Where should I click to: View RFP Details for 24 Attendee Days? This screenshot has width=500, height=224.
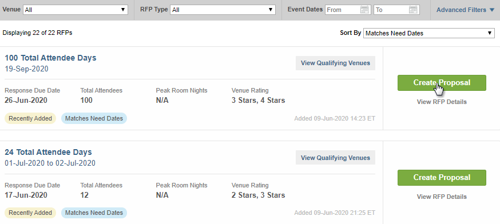[442, 197]
